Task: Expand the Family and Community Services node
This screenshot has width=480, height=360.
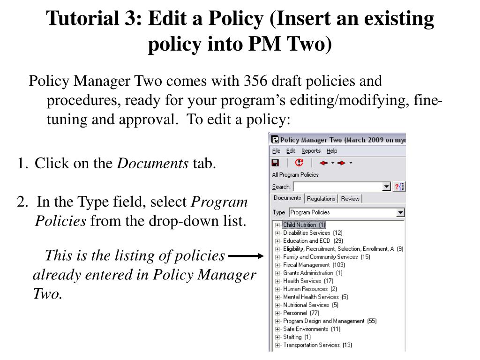Action: tap(277, 257)
